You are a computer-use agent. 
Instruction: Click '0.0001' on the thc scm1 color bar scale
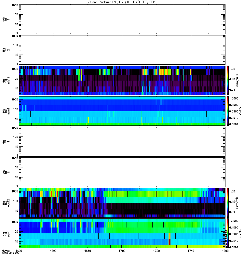(234, 247)
